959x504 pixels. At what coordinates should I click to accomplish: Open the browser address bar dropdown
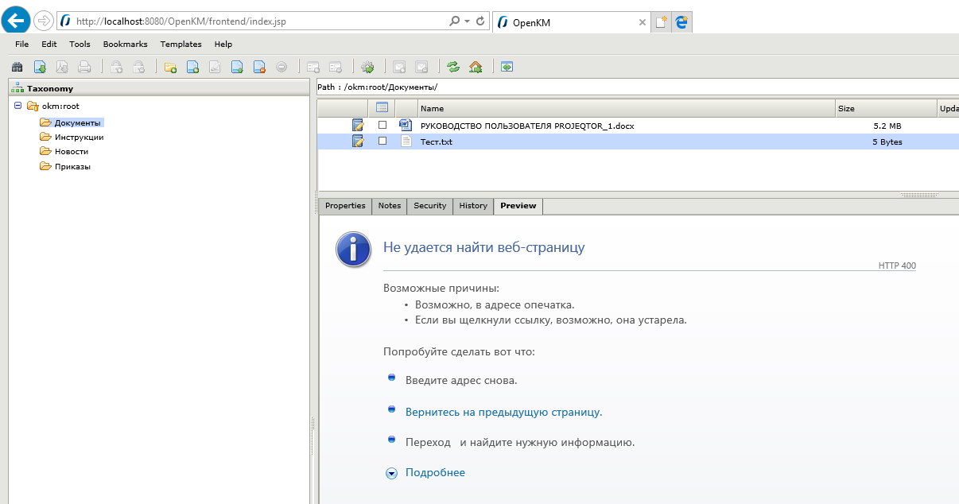467,21
